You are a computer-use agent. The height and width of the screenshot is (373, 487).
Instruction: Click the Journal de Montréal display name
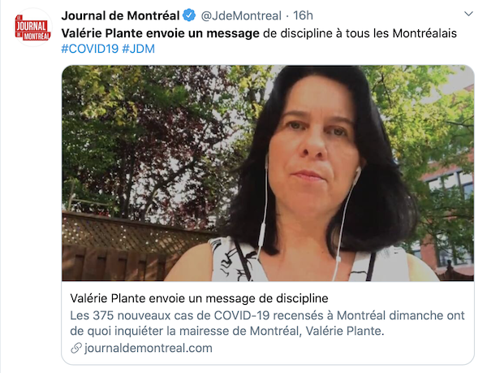click(120, 15)
